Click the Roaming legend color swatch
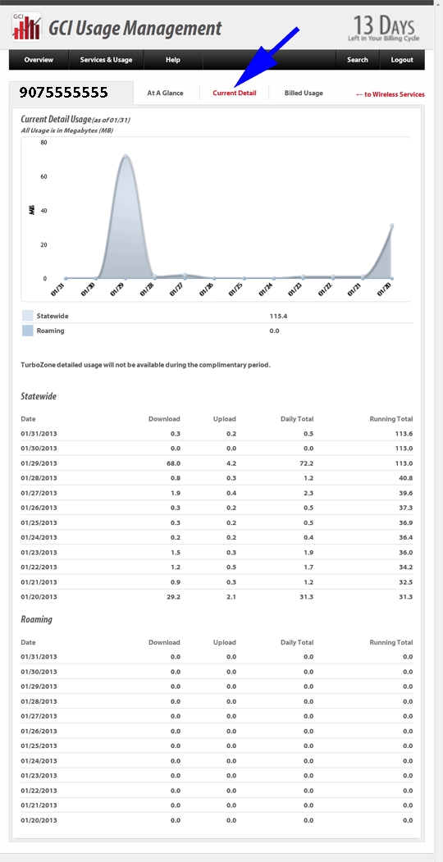 [27, 331]
